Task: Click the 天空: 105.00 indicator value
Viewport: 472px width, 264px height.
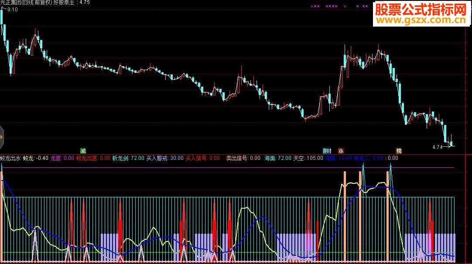Action: click(x=308, y=158)
